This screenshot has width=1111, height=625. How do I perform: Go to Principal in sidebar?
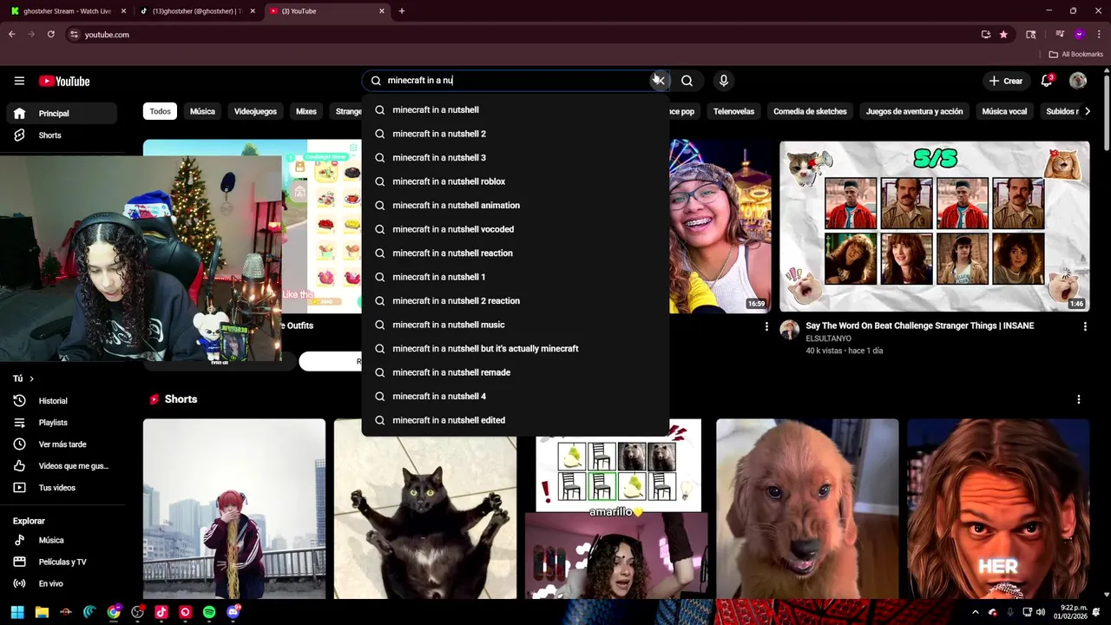(x=62, y=114)
